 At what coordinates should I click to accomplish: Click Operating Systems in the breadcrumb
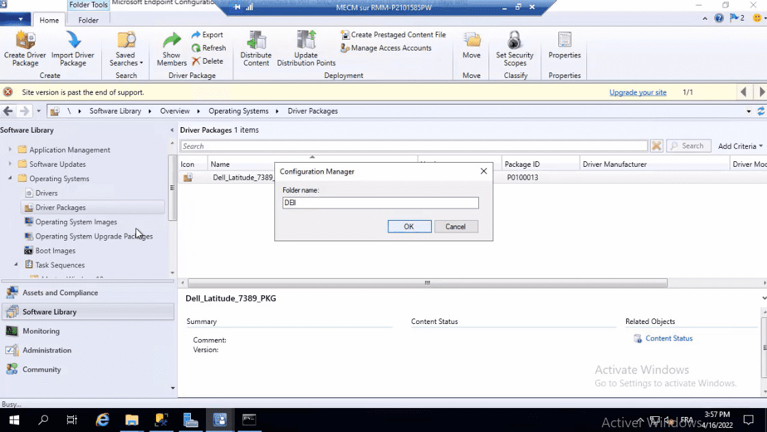tap(238, 111)
